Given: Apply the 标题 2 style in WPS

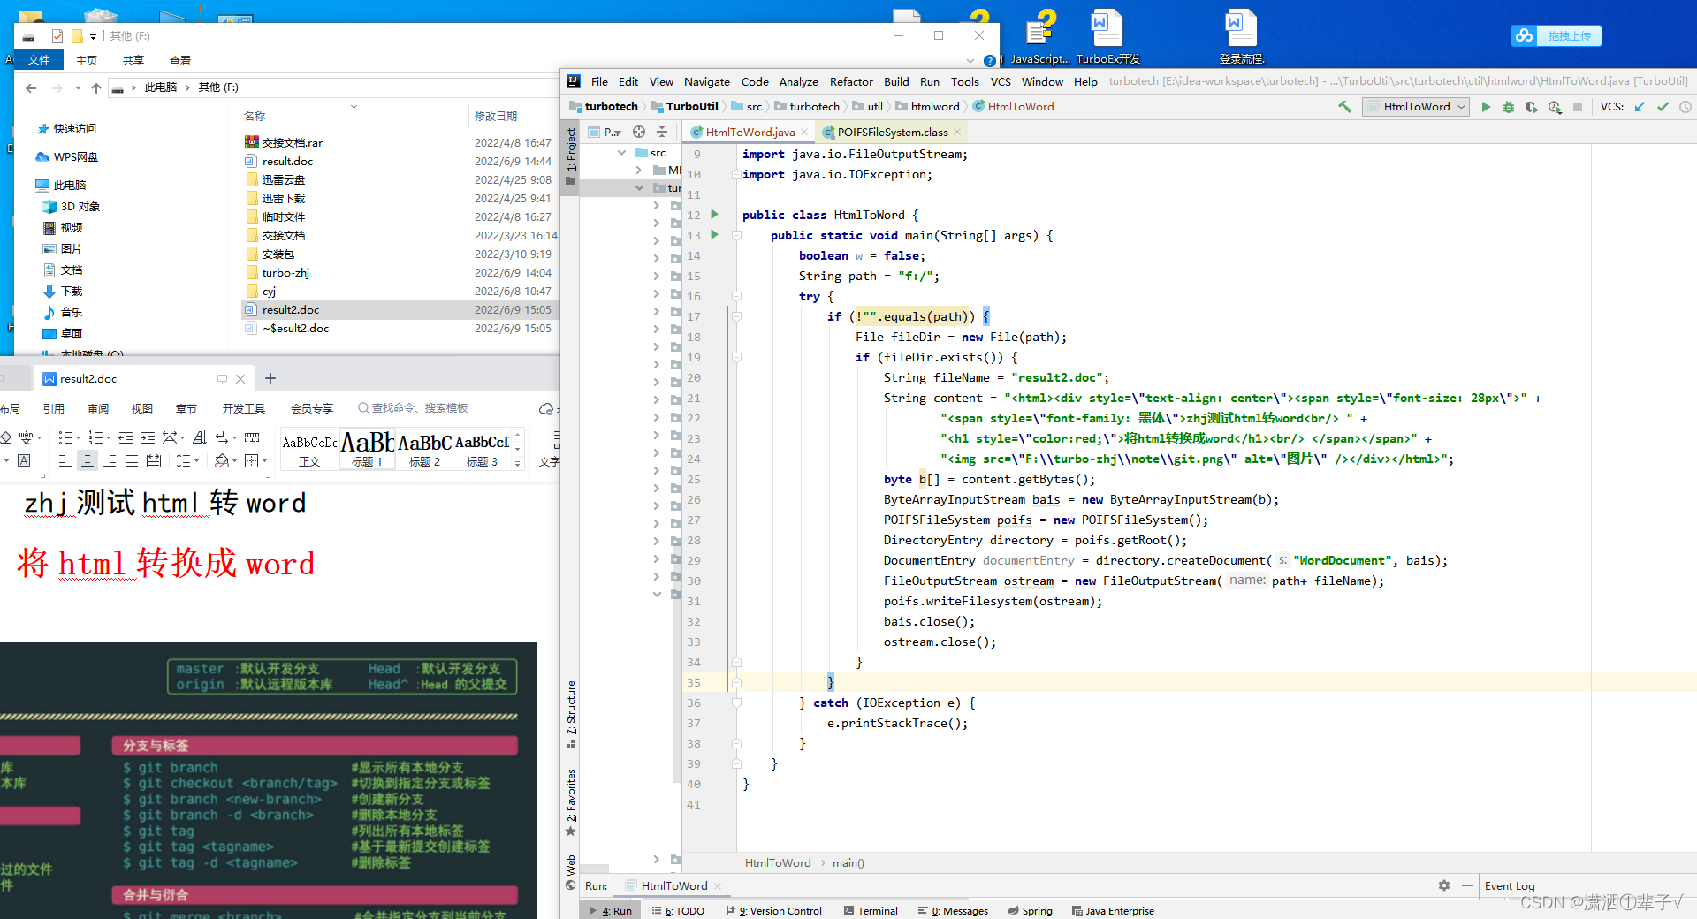Looking at the screenshot, I should point(424,448).
